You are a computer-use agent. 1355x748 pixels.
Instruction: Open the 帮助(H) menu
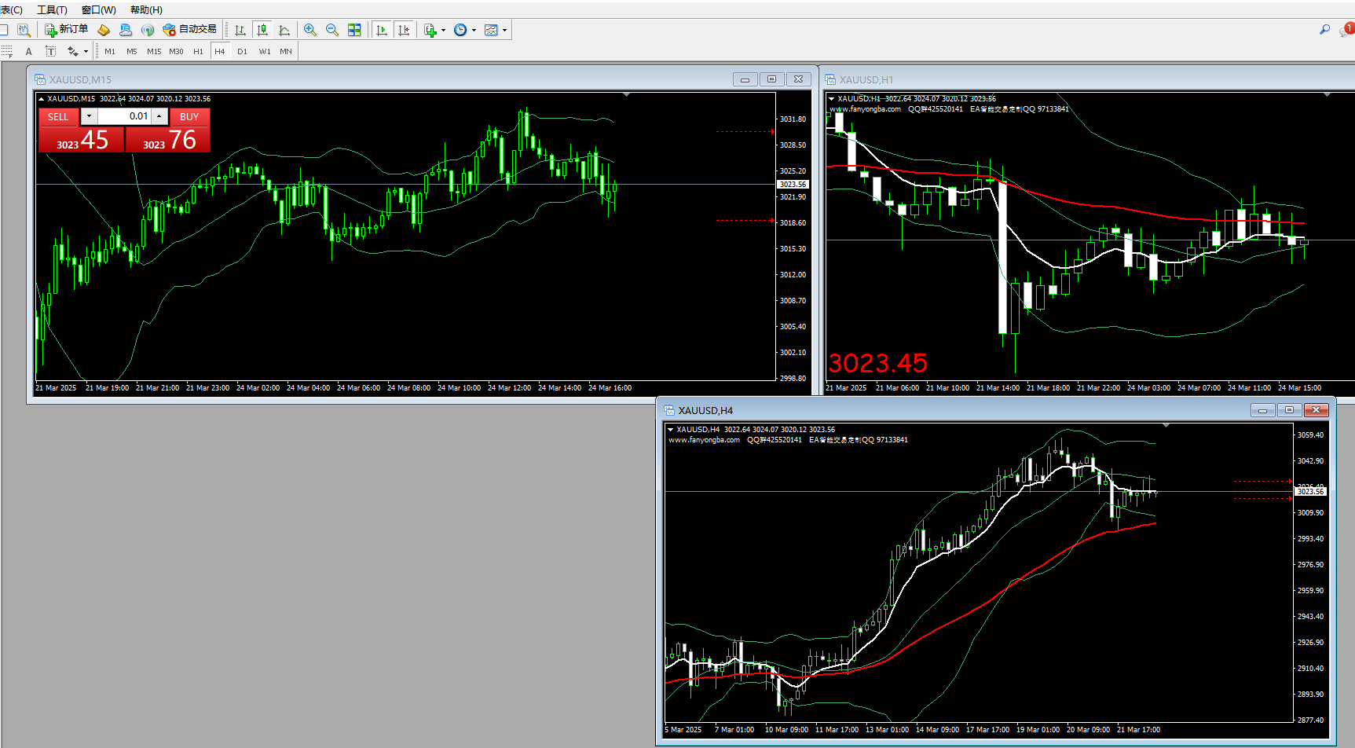146,9
